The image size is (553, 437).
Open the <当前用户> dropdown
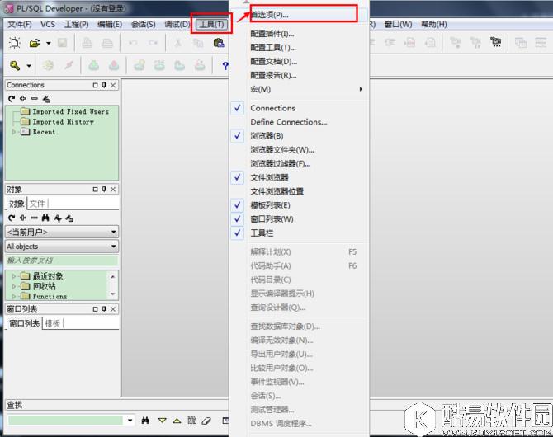(114, 232)
